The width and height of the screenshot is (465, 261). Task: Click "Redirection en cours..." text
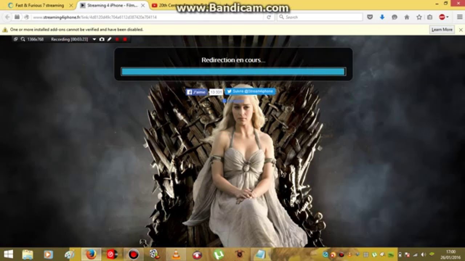233,60
